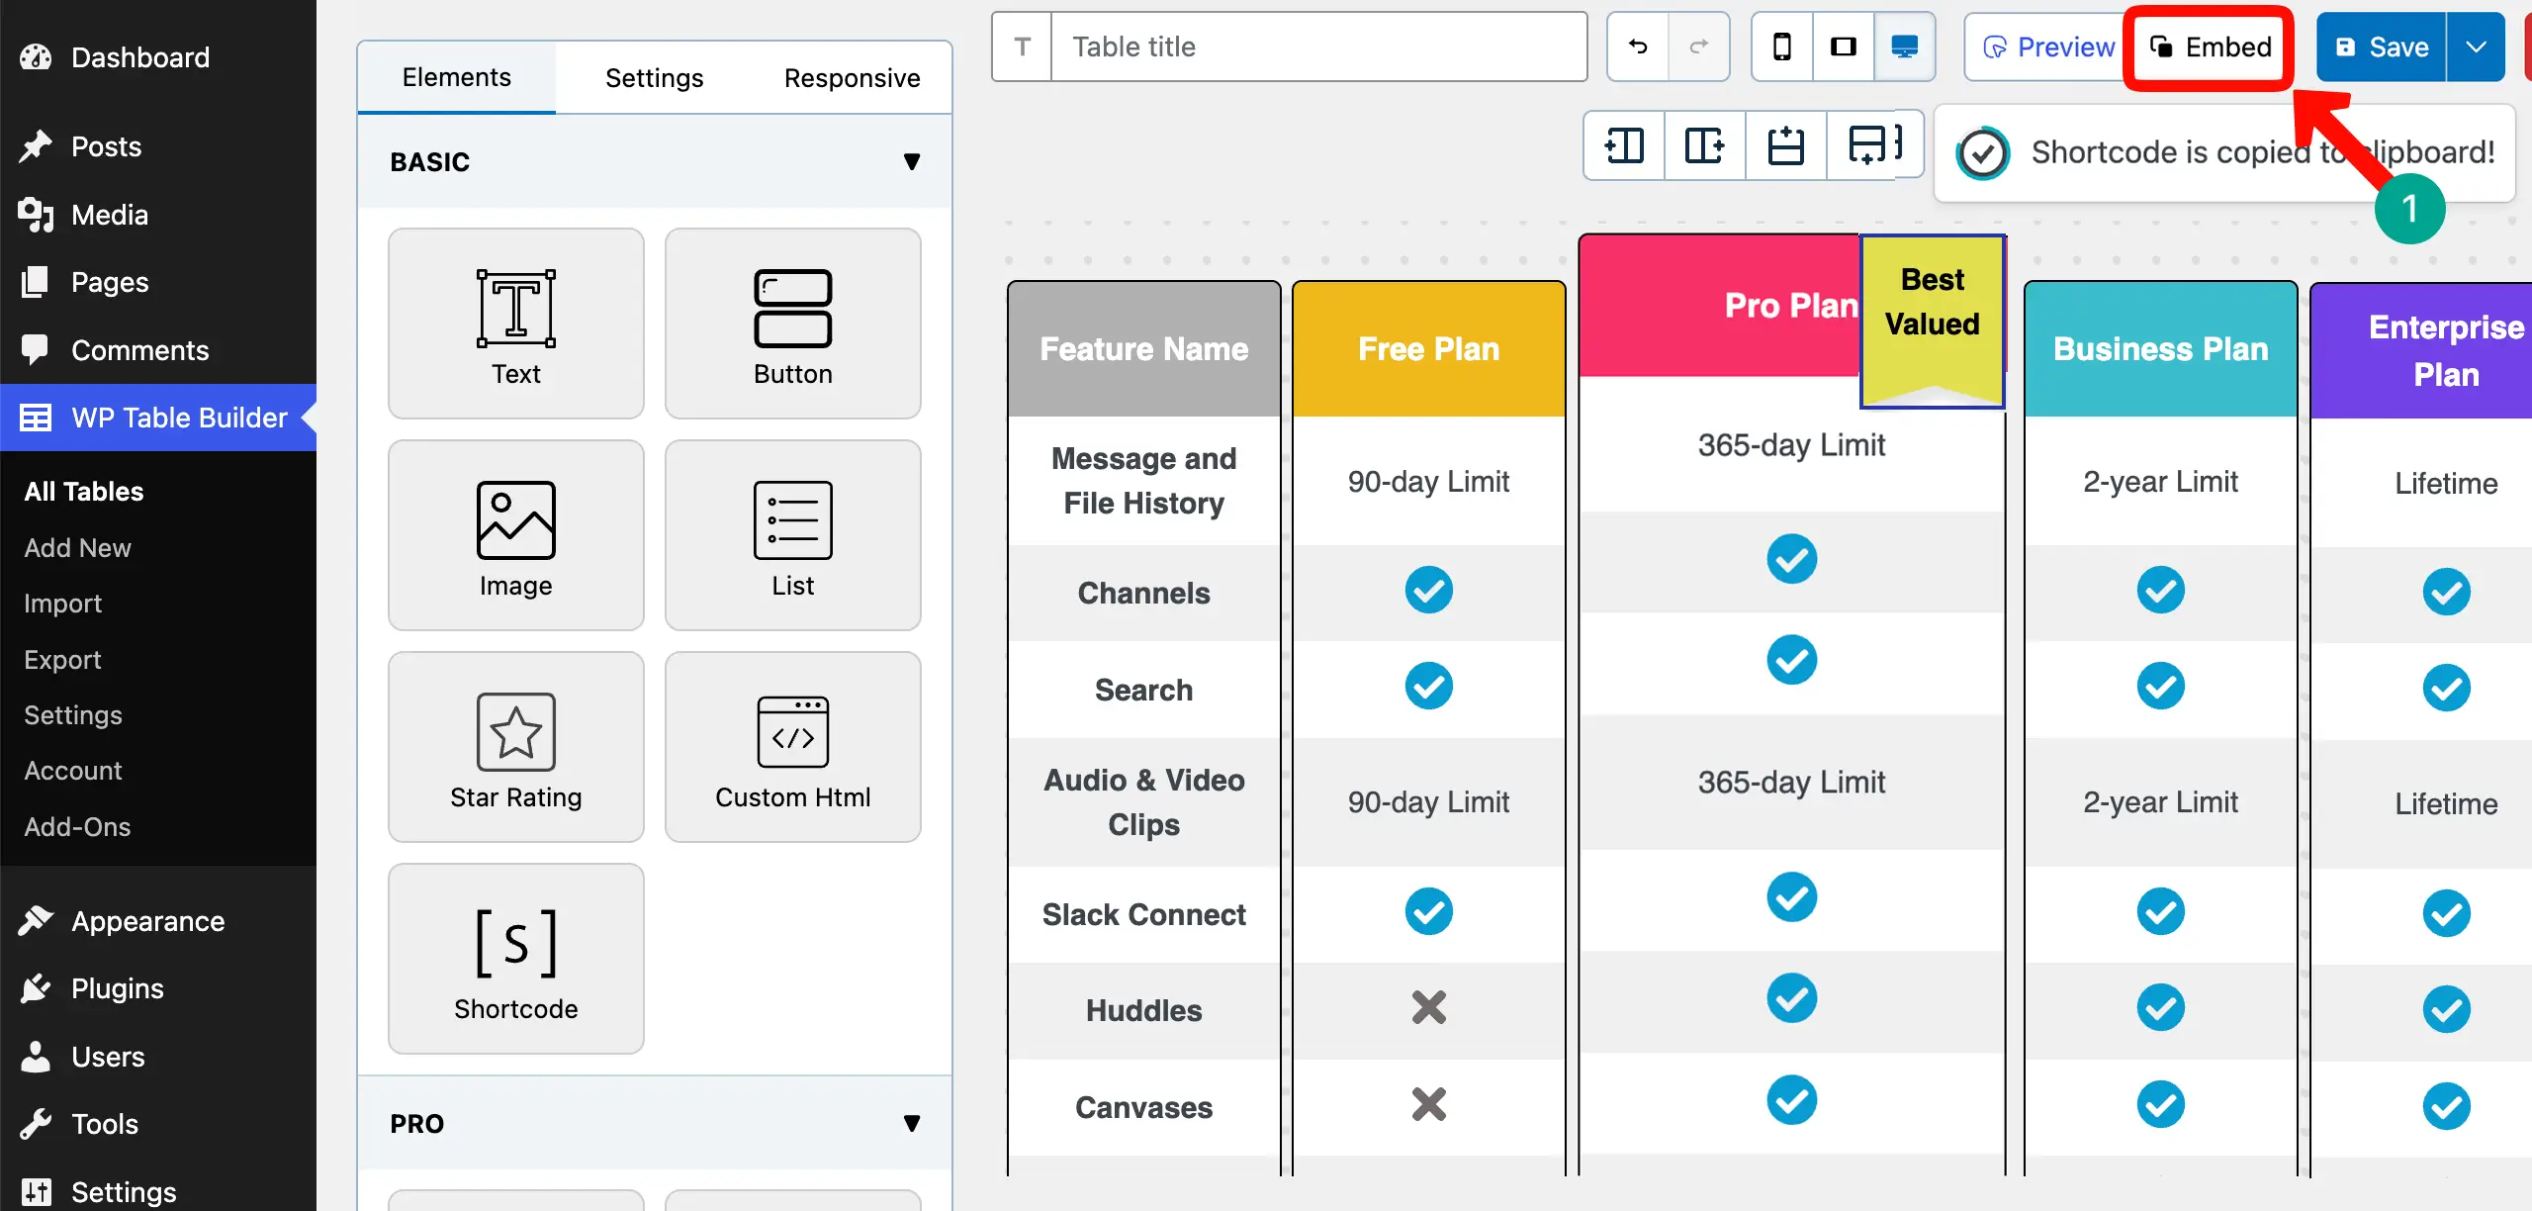The height and width of the screenshot is (1211, 2532).
Task: Select the Button element tool
Action: (x=792, y=323)
